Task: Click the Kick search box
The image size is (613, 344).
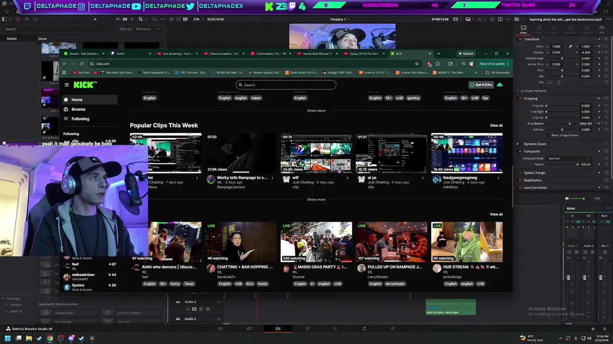Action: 286,85
